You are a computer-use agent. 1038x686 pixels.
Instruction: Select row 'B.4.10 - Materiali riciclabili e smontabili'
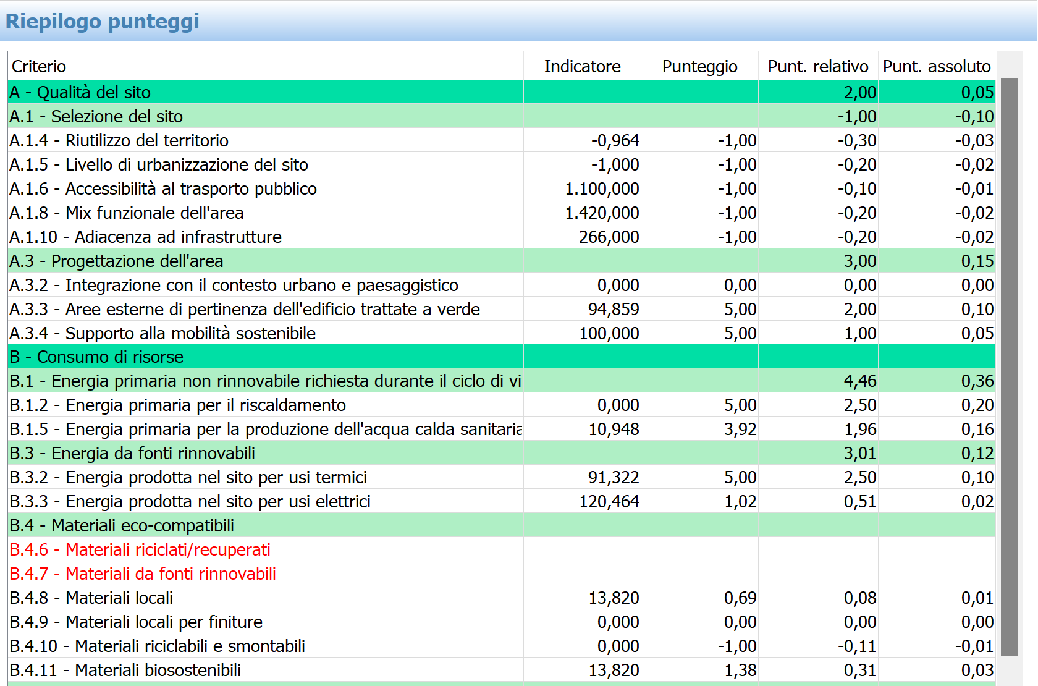[x=502, y=646]
